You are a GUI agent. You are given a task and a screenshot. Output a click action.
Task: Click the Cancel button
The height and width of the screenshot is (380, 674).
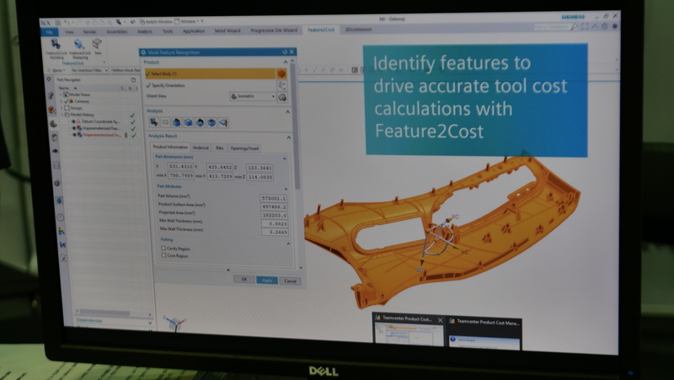[290, 281]
